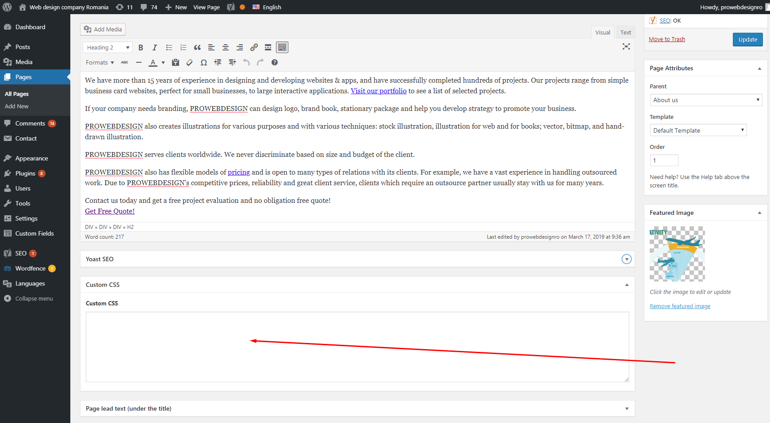Click Add New under Pages
770x423 pixels.
pyautogui.click(x=17, y=106)
